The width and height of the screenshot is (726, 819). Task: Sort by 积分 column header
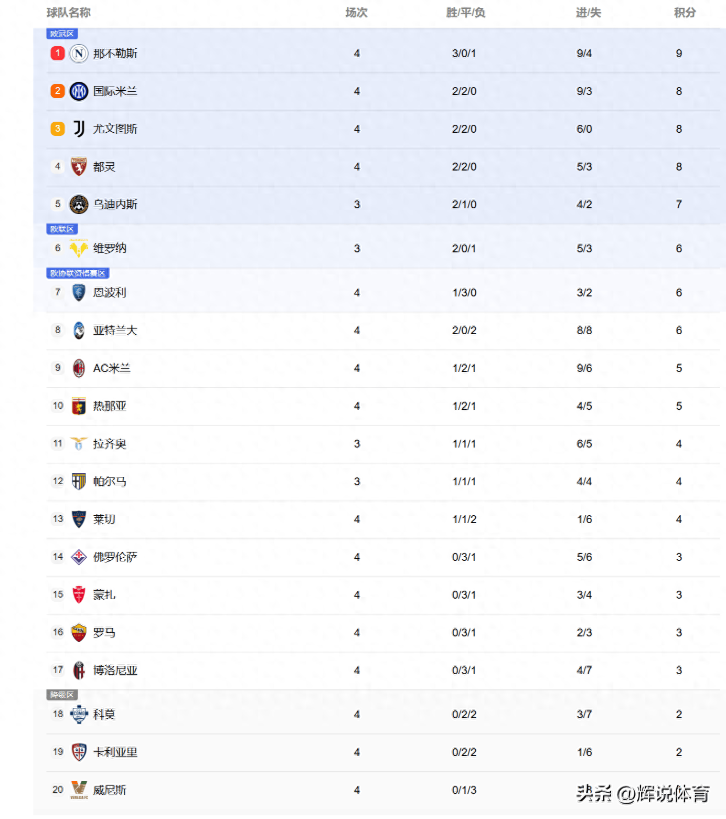(685, 13)
